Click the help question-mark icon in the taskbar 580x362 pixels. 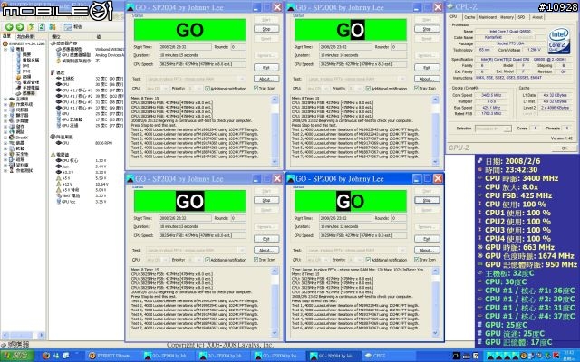tap(476, 356)
